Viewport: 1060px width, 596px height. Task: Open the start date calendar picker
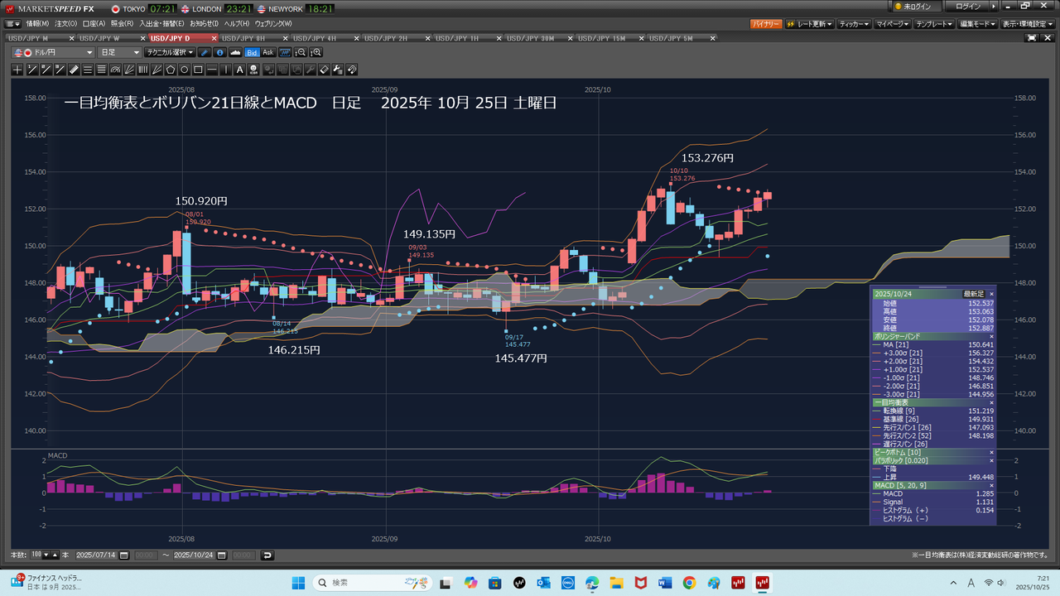125,555
